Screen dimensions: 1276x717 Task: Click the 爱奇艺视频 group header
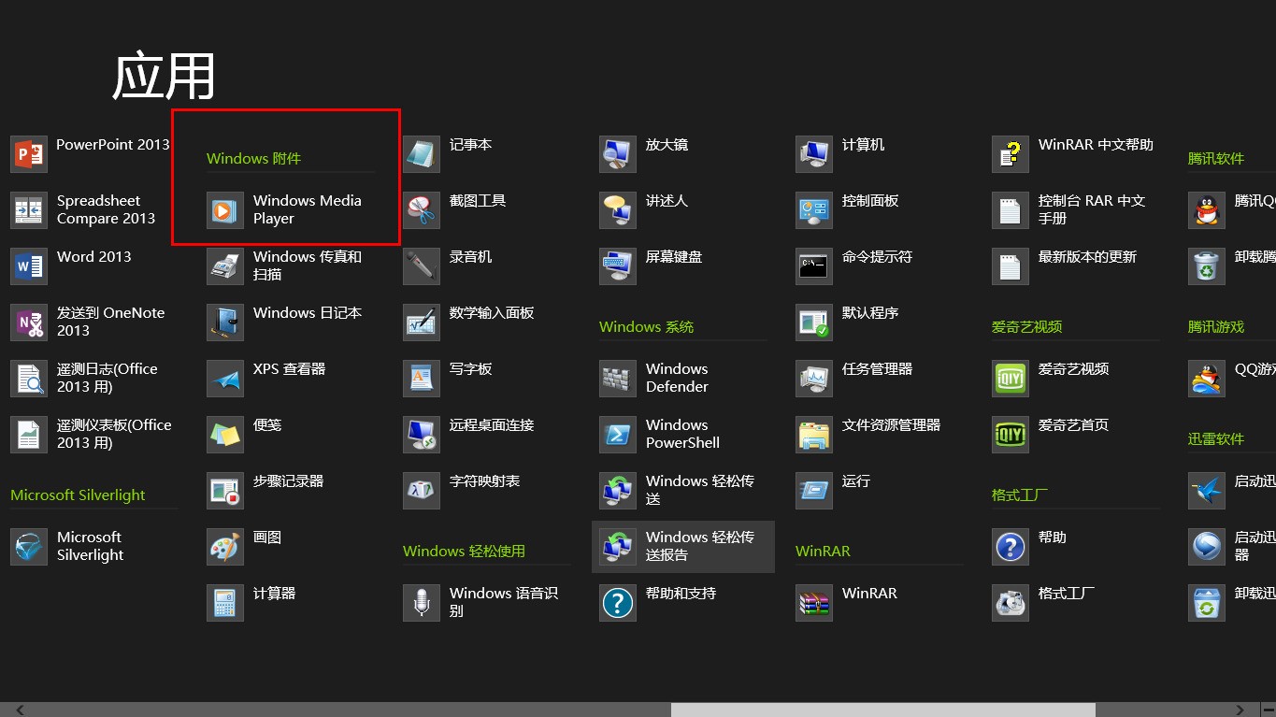(1027, 327)
